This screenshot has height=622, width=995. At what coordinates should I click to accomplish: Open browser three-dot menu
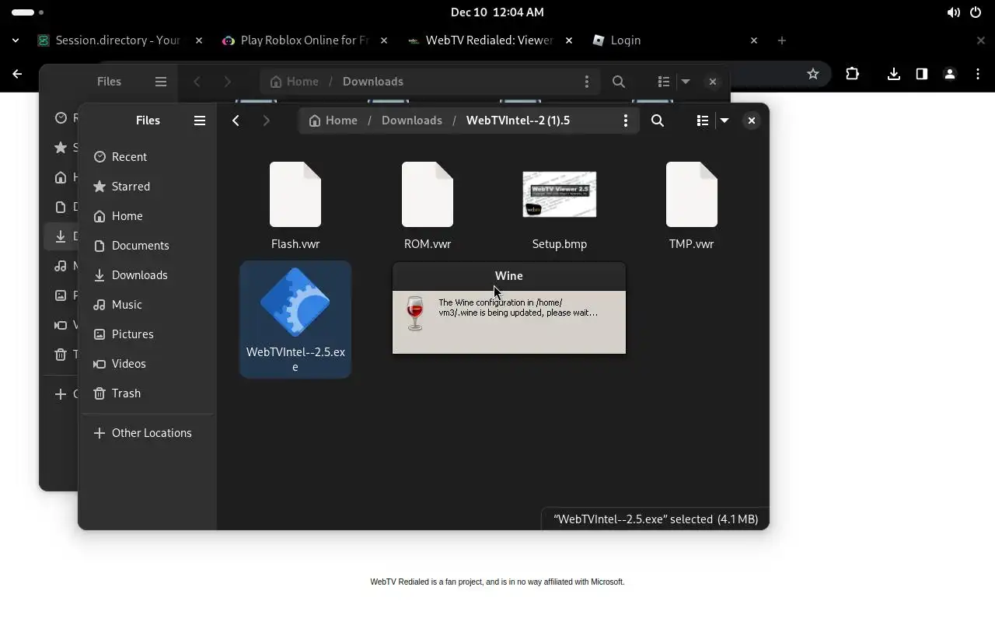[x=978, y=74]
